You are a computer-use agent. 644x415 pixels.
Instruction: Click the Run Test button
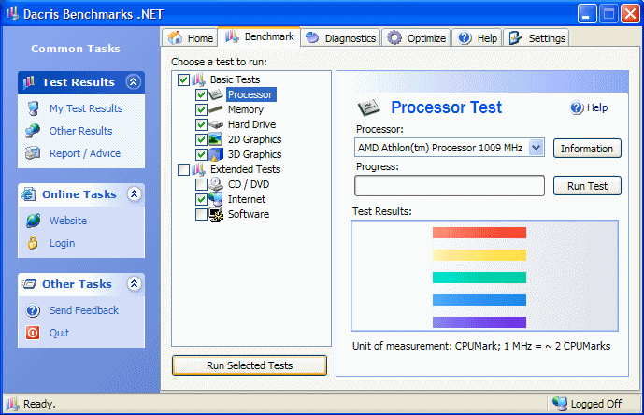pos(587,186)
